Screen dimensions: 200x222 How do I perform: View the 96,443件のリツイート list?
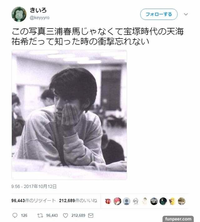(x=33, y=201)
